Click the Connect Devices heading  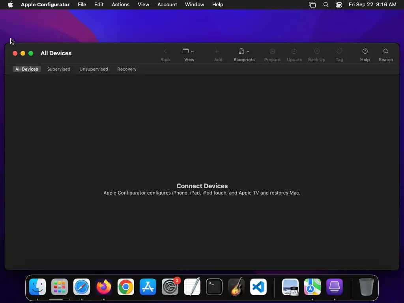tap(202, 186)
